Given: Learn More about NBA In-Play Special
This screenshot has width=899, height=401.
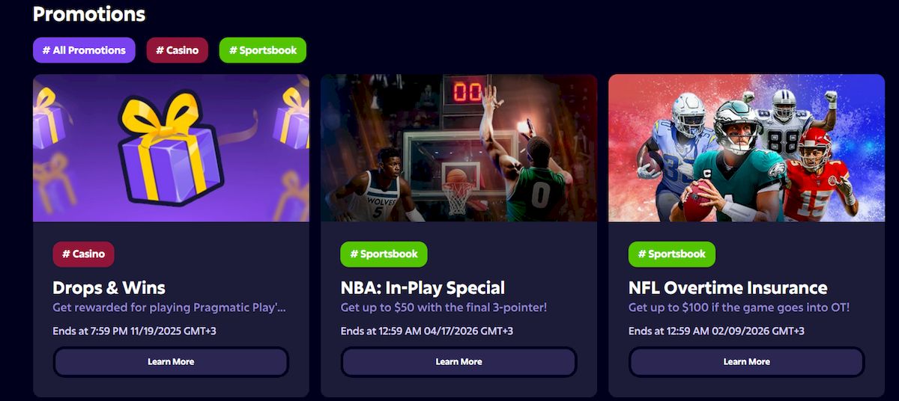Looking at the screenshot, I should [x=458, y=361].
